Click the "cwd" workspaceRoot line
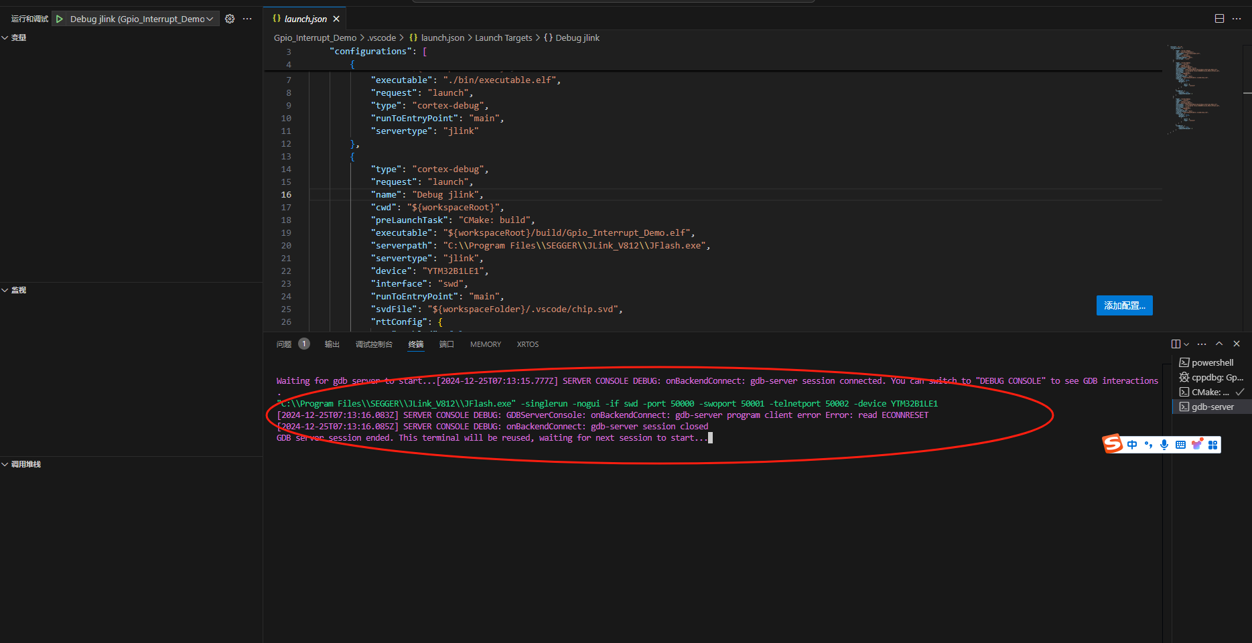This screenshot has height=643, width=1252. (437, 207)
